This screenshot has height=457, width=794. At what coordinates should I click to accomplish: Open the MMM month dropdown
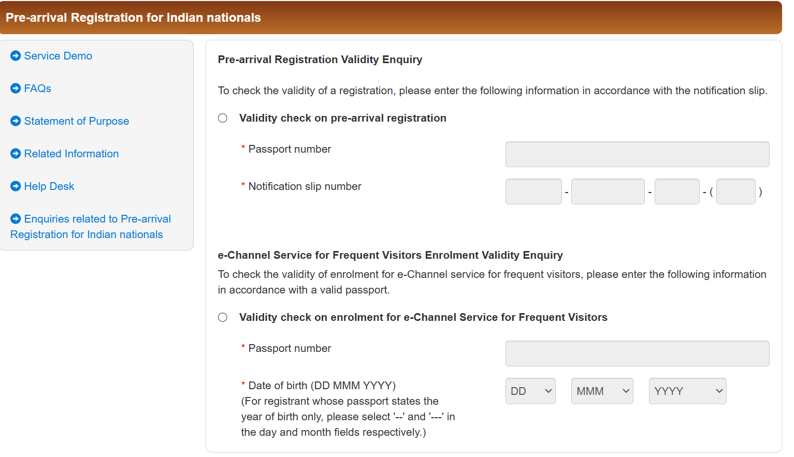[x=602, y=391]
